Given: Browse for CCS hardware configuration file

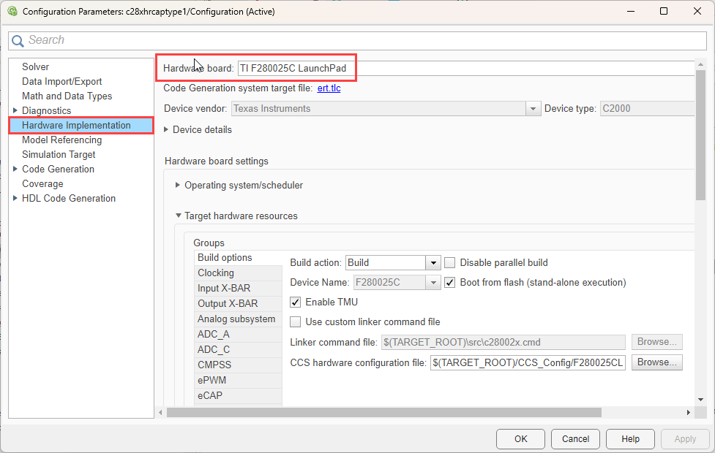Looking at the screenshot, I should (x=656, y=362).
